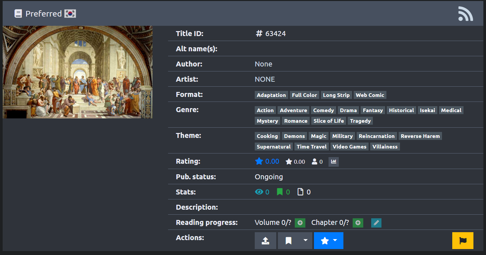Click the yellow report flag button
Image resolution: width=486 pixels, height=255 pixels.
click(x=463, y=240)
